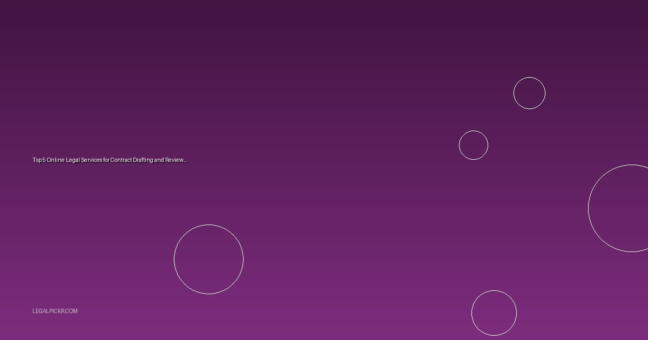
Task: Click the large circle left of center
Action: [208, 260]
